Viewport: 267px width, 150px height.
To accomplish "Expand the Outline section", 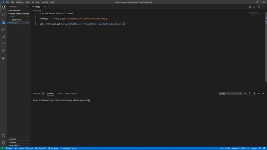I will (18, 139).
